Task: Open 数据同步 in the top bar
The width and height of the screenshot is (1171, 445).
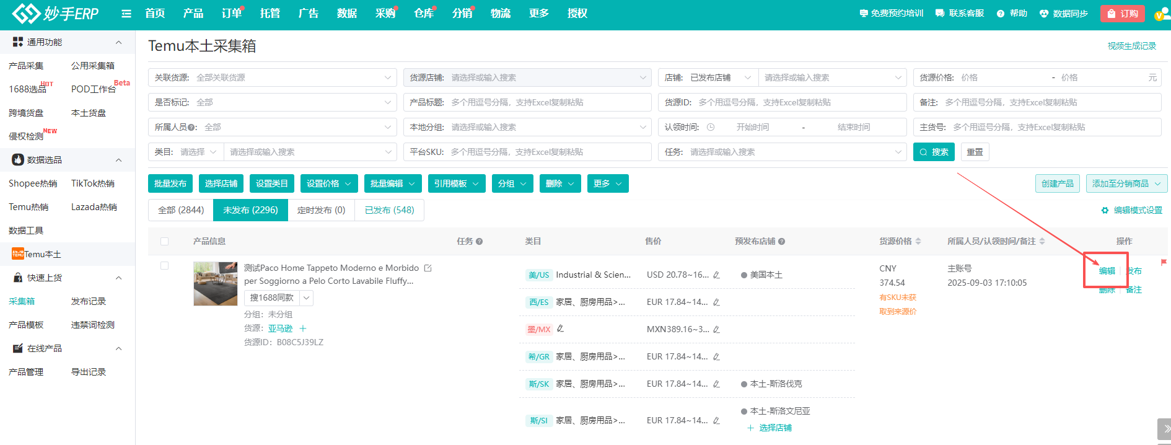Action: point(1064,13)
